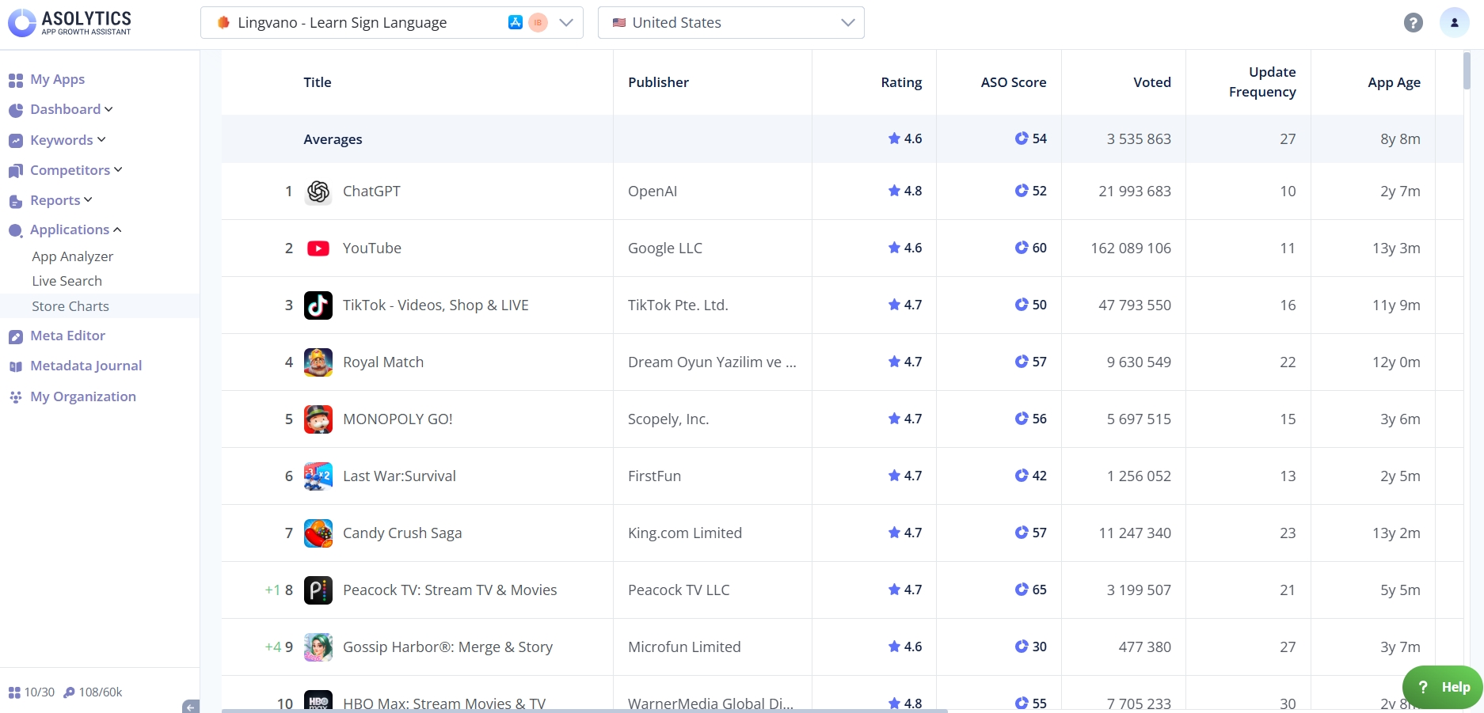Click the YouTube app icon
This screenshot has height=713, width=1484.
click(318, 248)
